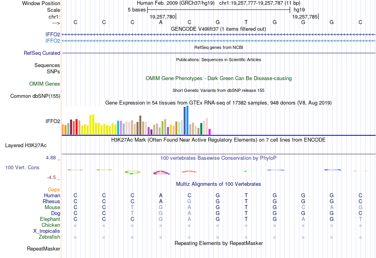This screenshot has width=376, height=258.
Task: Click the Common dbSNP(155) track label
Action: point(35,96)
